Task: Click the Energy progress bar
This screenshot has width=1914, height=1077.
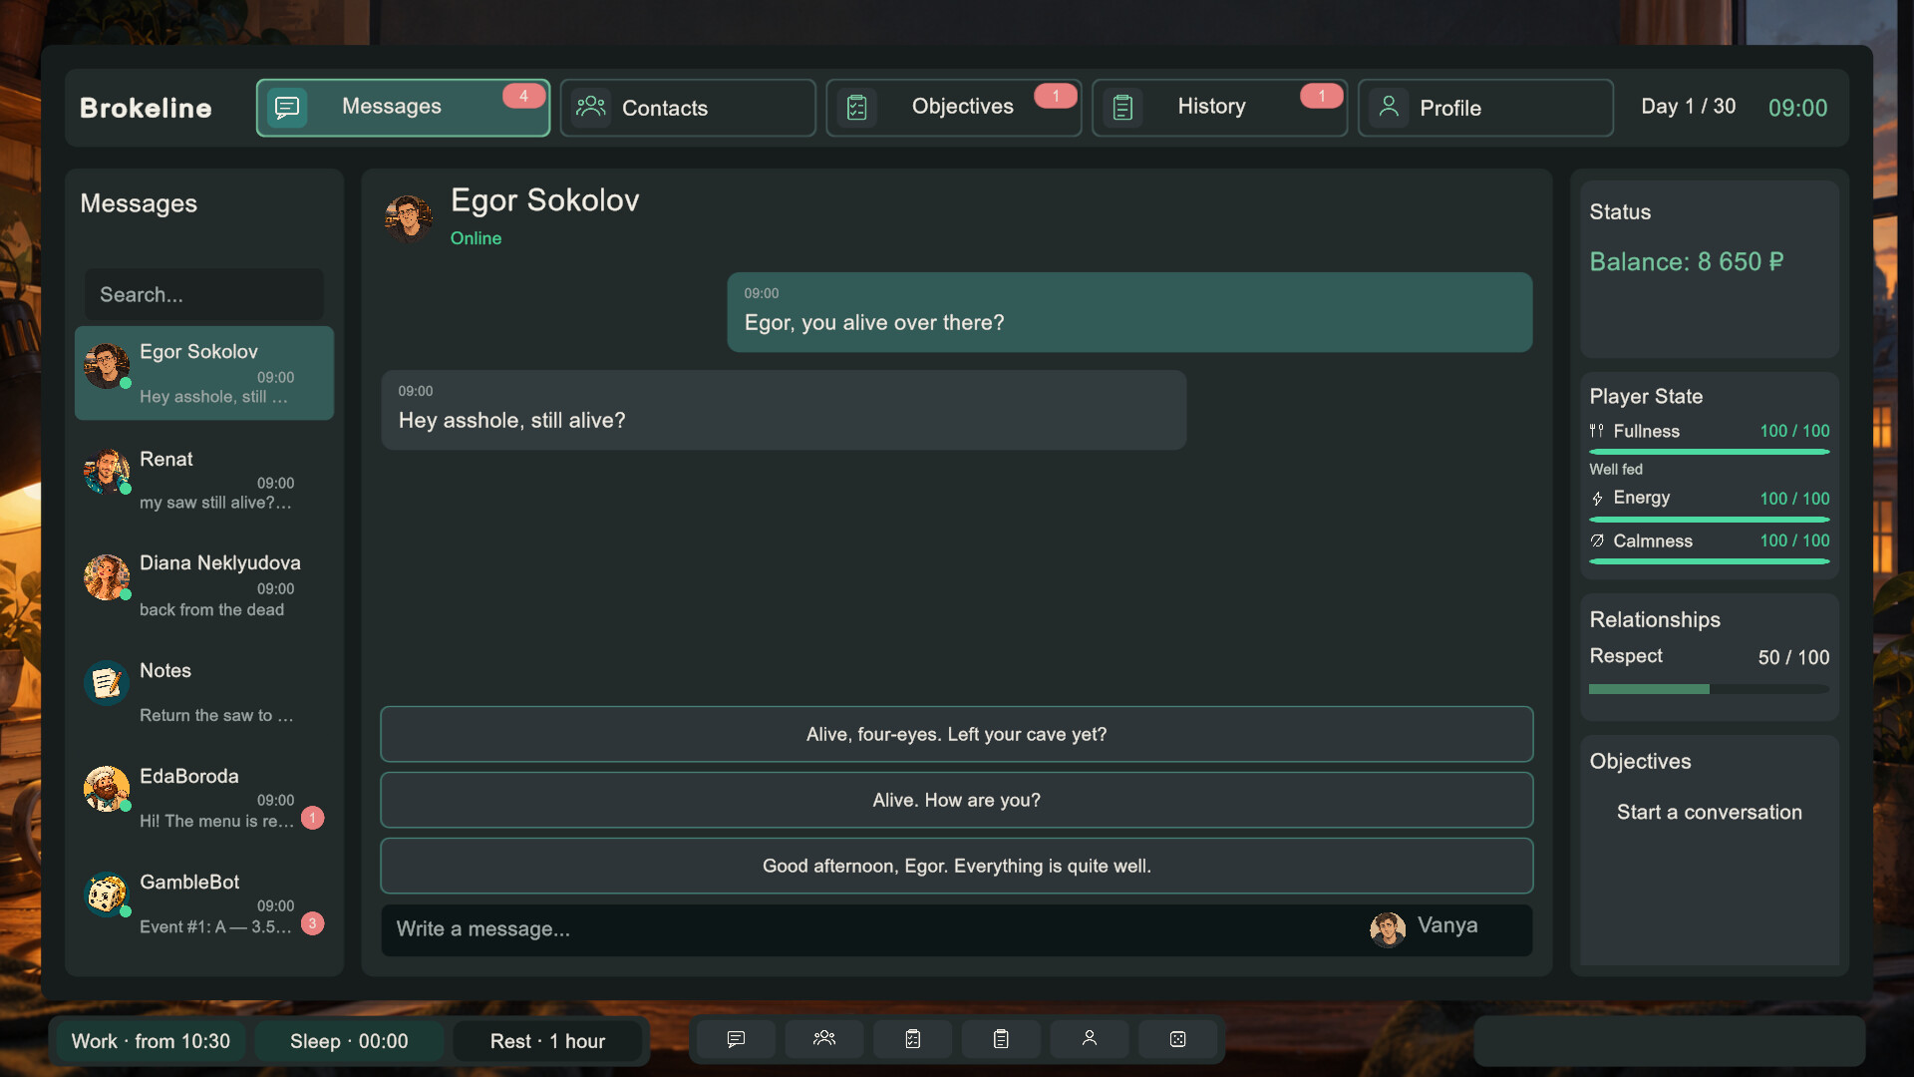Action: [x=1709, y=520]
